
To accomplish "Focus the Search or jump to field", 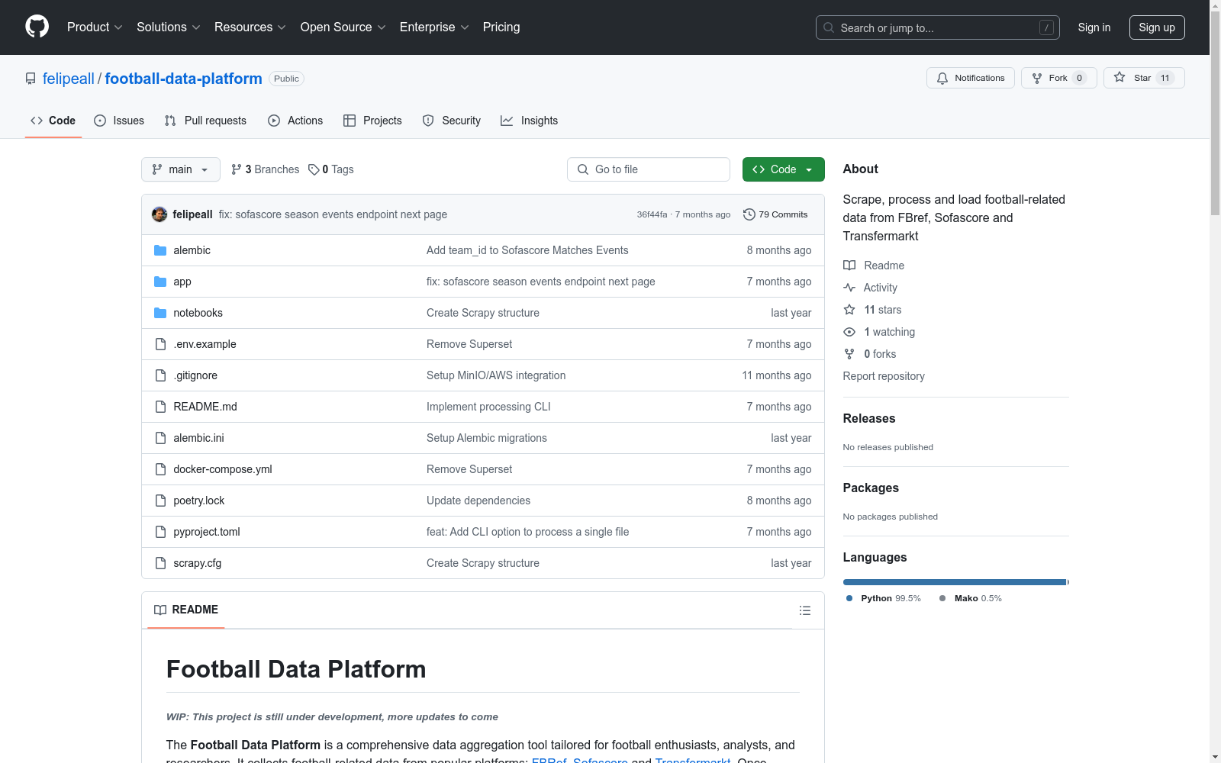I will pos(938,27).
